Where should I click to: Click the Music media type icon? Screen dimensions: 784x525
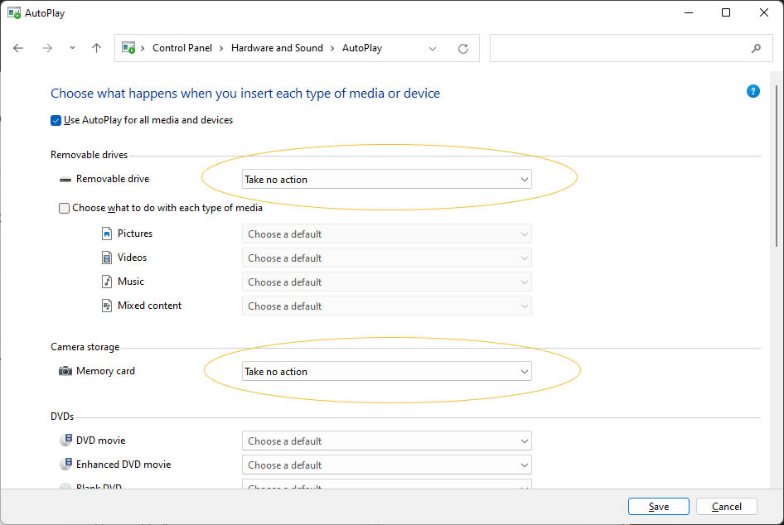(107, 281)
